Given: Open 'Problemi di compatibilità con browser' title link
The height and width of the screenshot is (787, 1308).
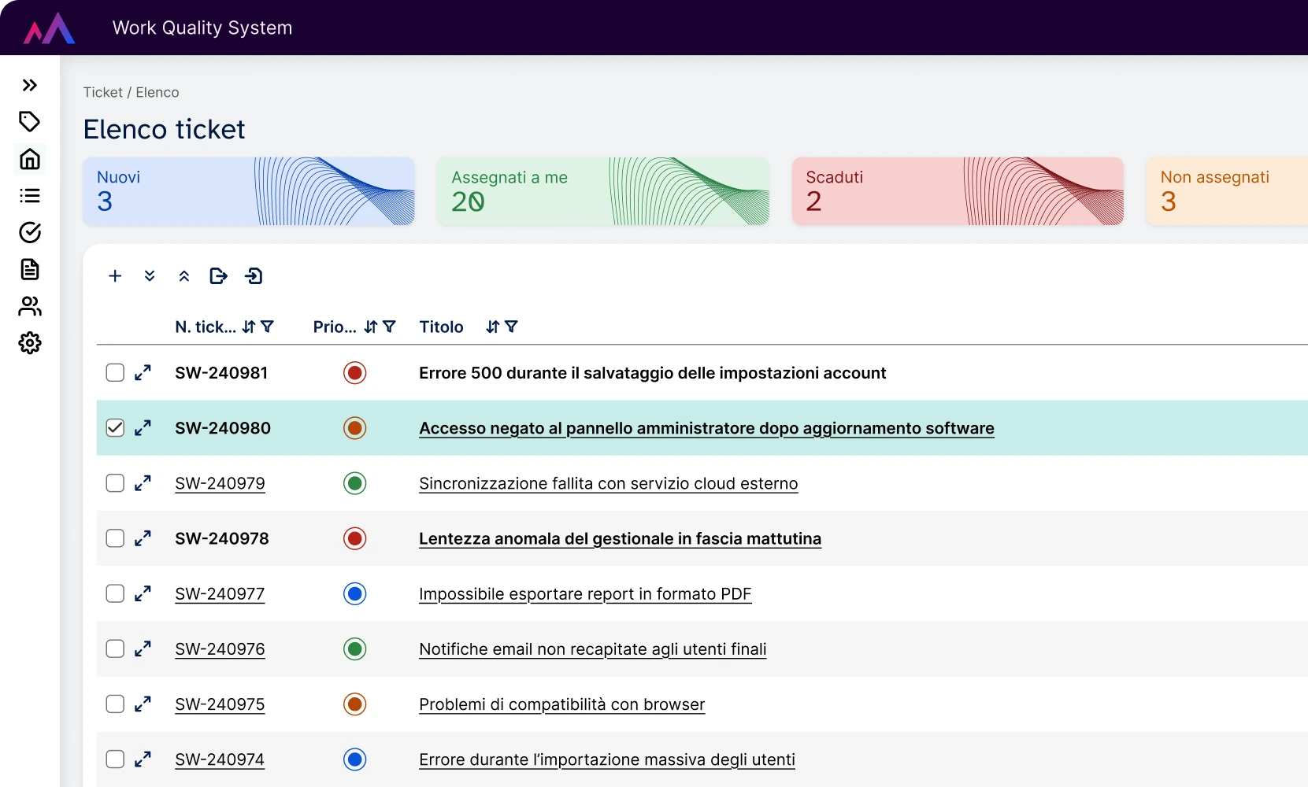Looking at the screenshot, I should click(x=561, y=704).
